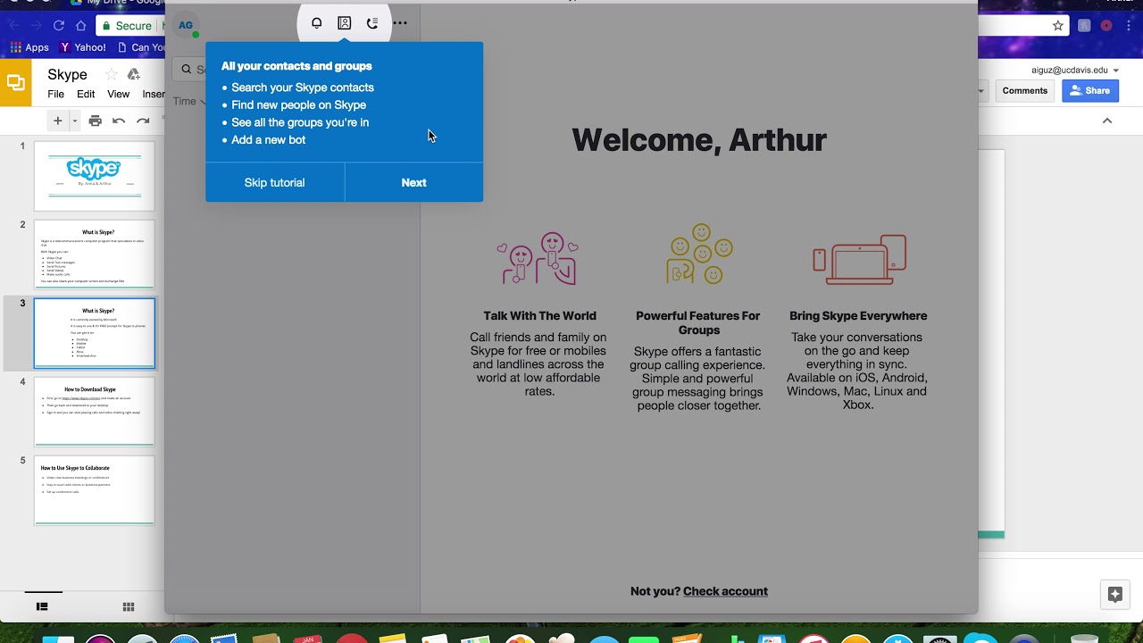Open the Check account link

(725, 591)
